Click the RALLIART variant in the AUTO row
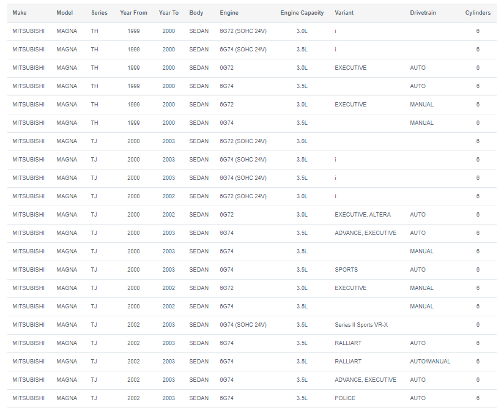 [x=348, y=343]
